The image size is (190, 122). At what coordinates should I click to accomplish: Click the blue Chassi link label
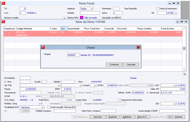133,78
